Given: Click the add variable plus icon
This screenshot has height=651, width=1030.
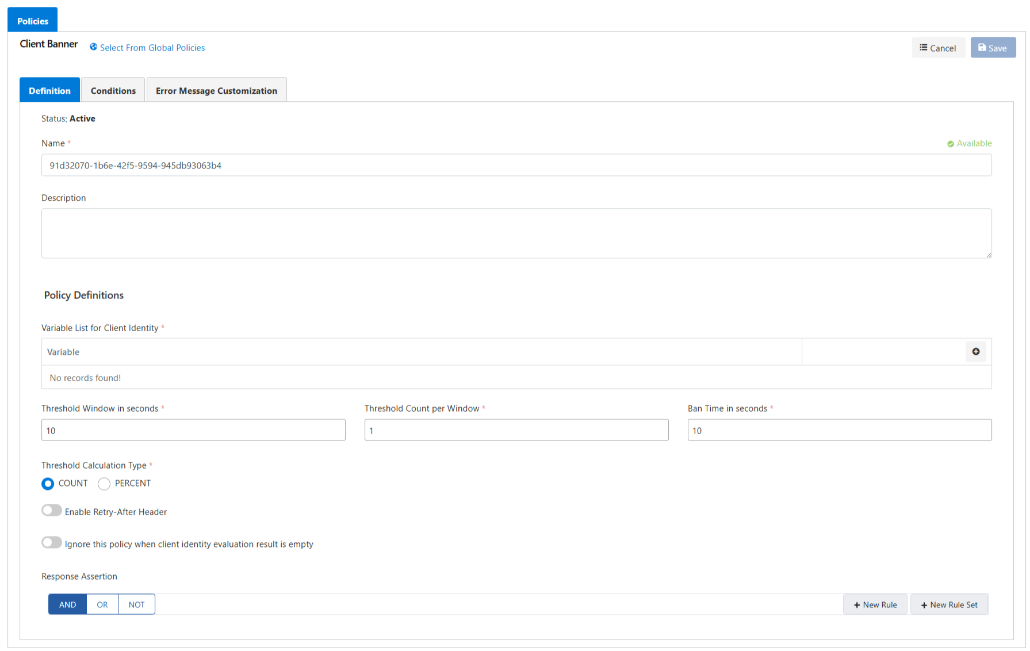Looking at the screenshot, I should pos(975,351).
